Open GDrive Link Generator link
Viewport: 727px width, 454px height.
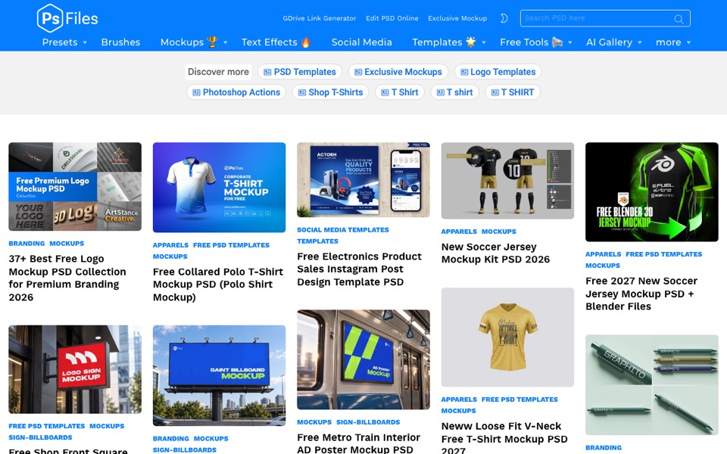coord(320,18)
